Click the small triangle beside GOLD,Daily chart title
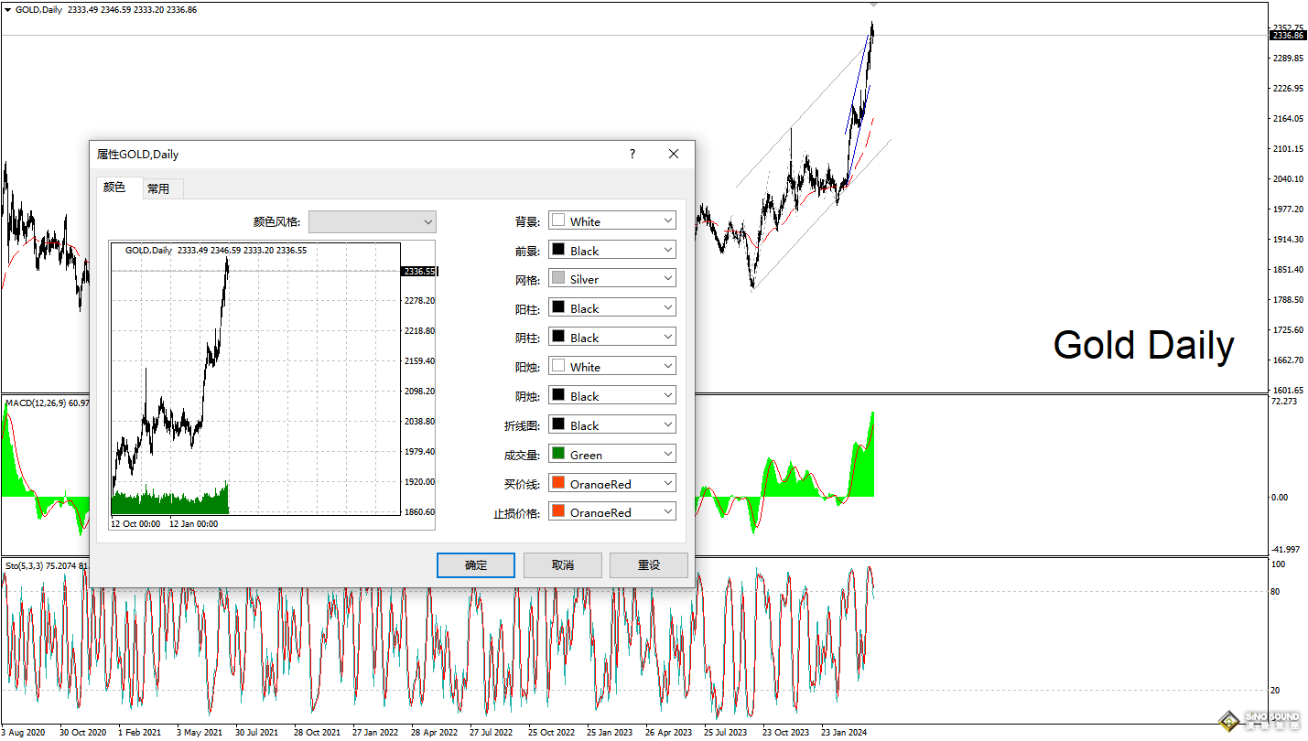Viewport: 1308px width, 741px height. (x=7, y=9)
